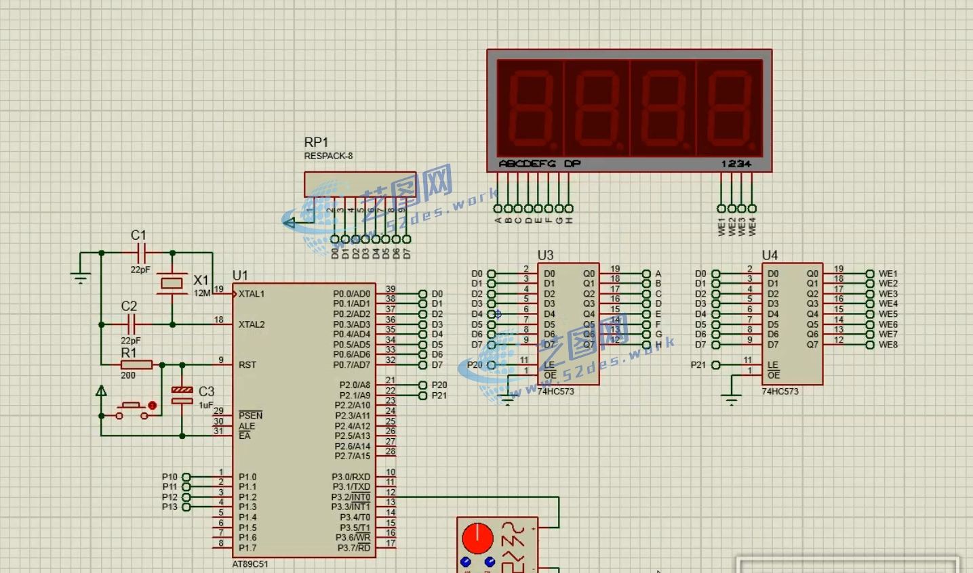Click the WE1 terminal beside U4 Q0
Screen dimensions: 973x573
click(x=870, y=274)
